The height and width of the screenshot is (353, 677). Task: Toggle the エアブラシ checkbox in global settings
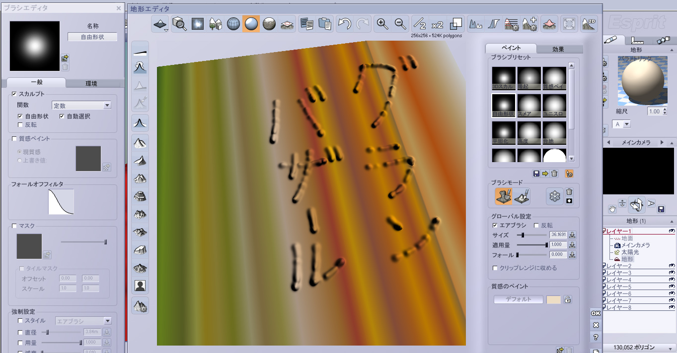495,226
